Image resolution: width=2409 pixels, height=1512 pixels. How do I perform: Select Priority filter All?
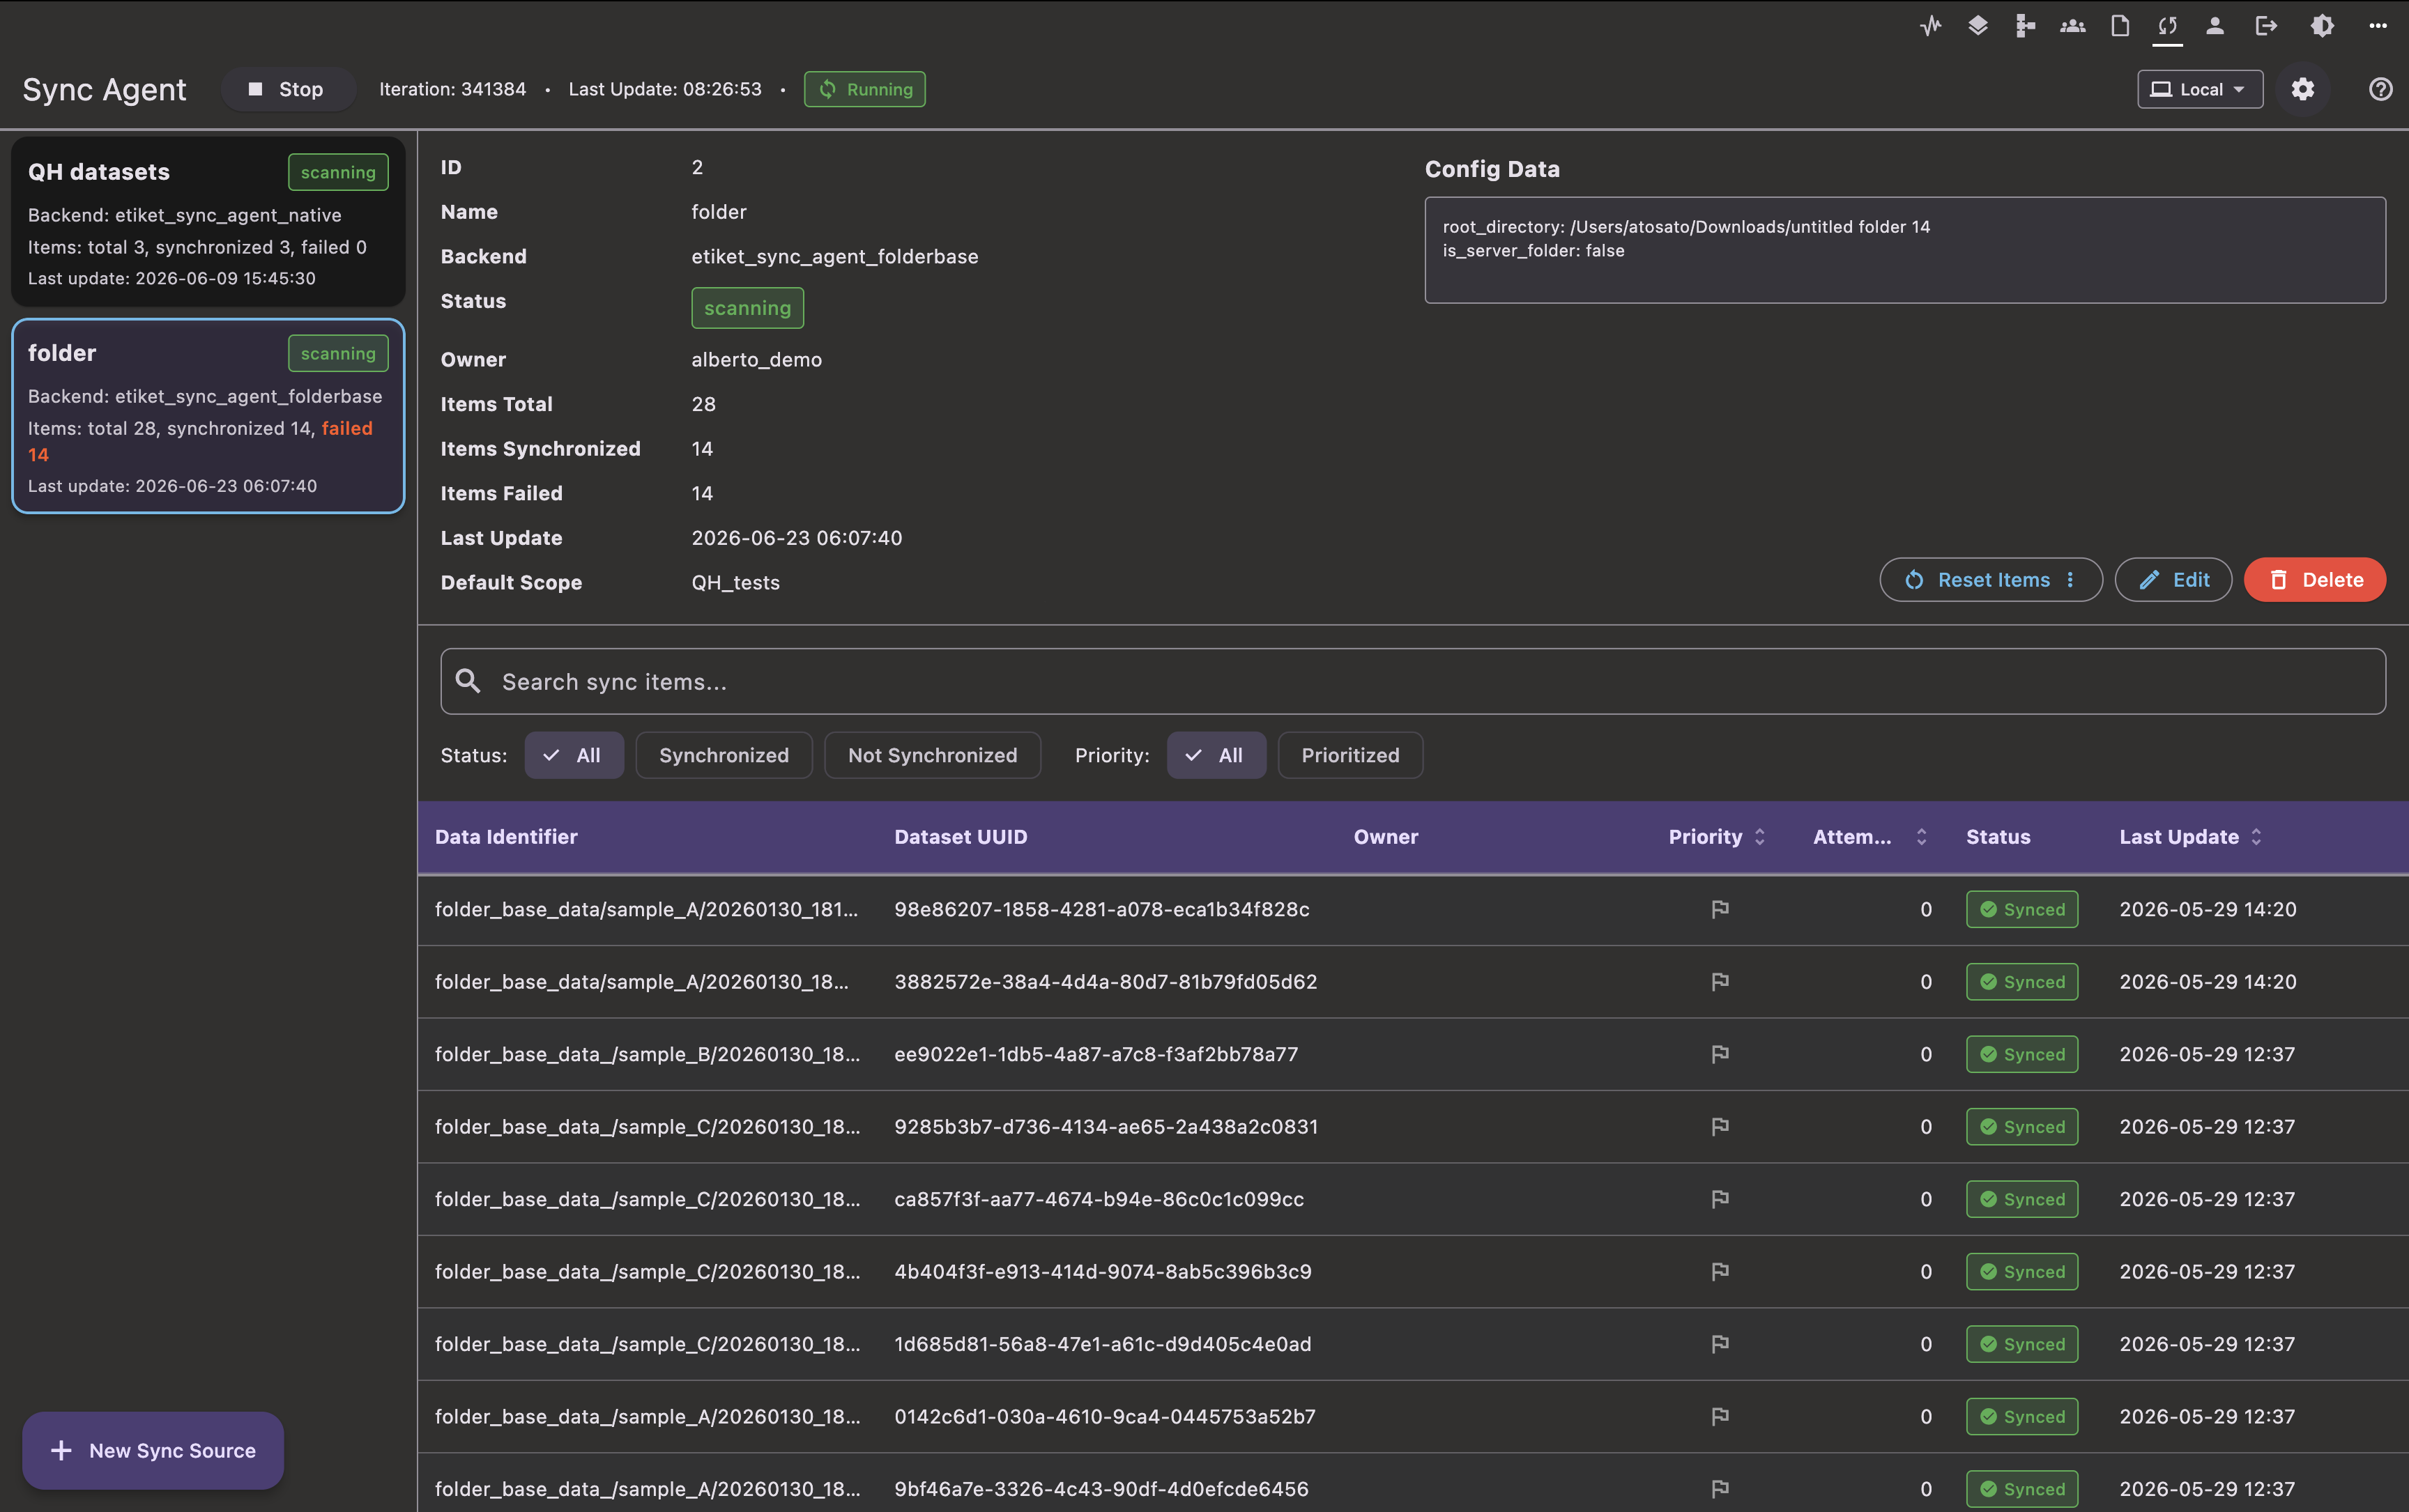[x=1216, y=755]
